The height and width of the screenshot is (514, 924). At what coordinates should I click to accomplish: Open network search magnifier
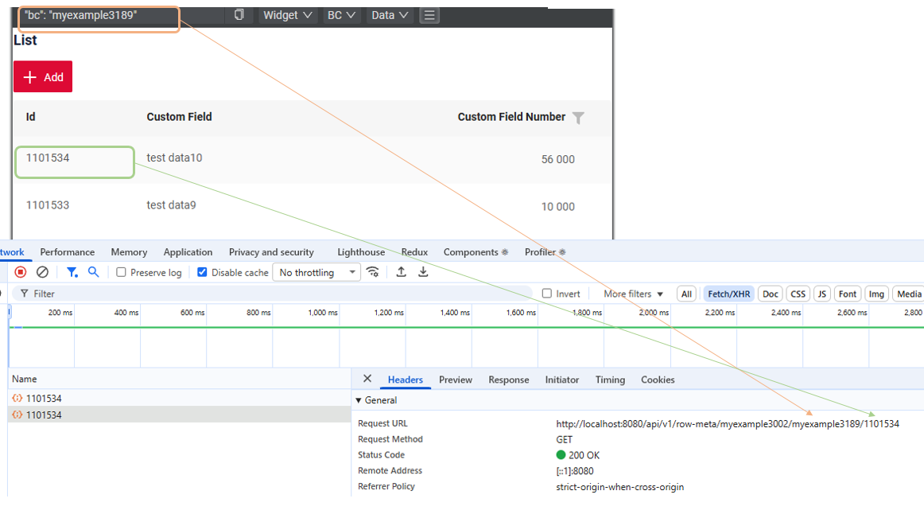[x=93, y=272]
